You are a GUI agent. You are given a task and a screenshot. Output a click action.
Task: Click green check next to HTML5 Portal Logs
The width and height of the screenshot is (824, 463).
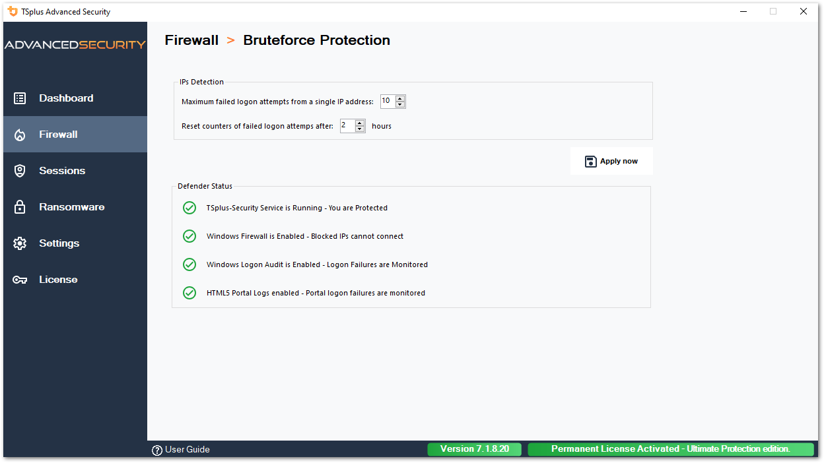[x=189, y=293]
